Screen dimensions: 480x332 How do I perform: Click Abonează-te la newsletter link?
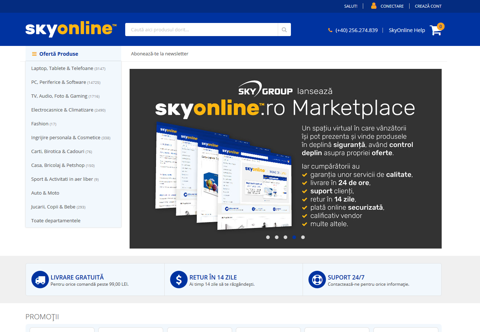160,54
